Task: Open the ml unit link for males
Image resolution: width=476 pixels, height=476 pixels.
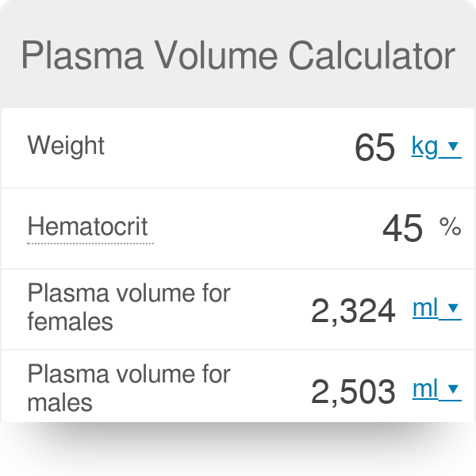Action: 425,389
